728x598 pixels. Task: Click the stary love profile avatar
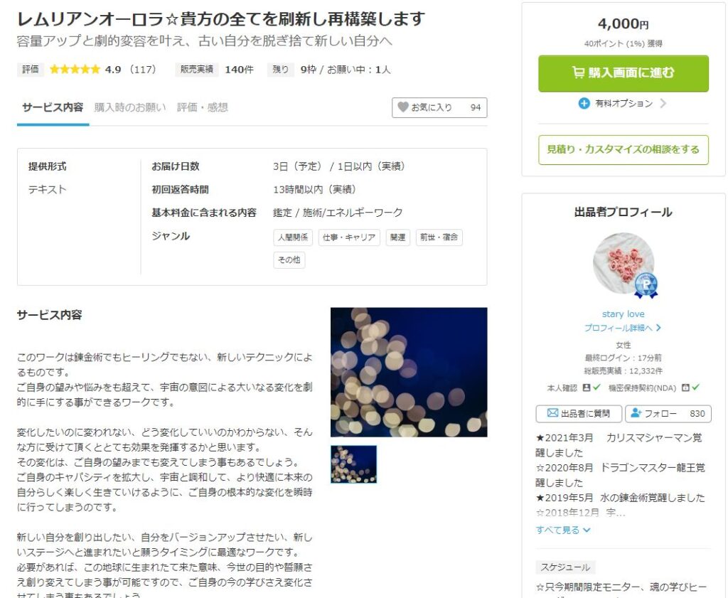pyautogui.click(x=623, y=263)
